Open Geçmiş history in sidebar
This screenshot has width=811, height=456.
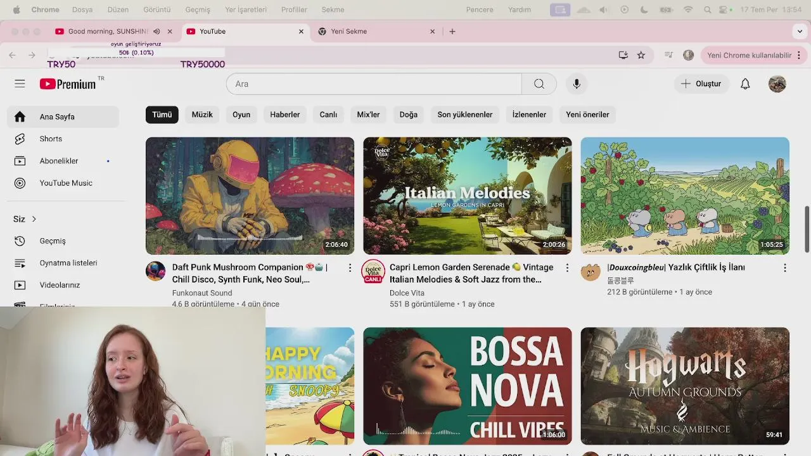point(63,241)
